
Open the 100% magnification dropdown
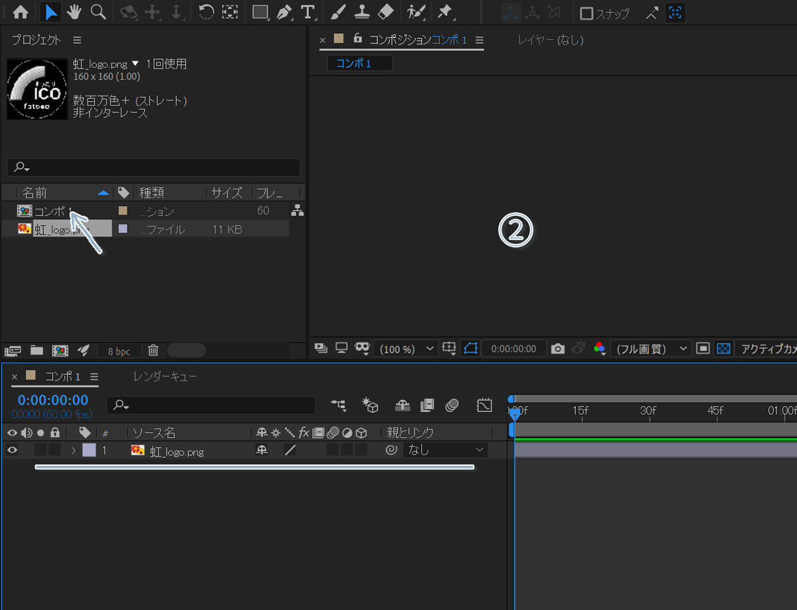pyautogui.click(x=405, y=349)
